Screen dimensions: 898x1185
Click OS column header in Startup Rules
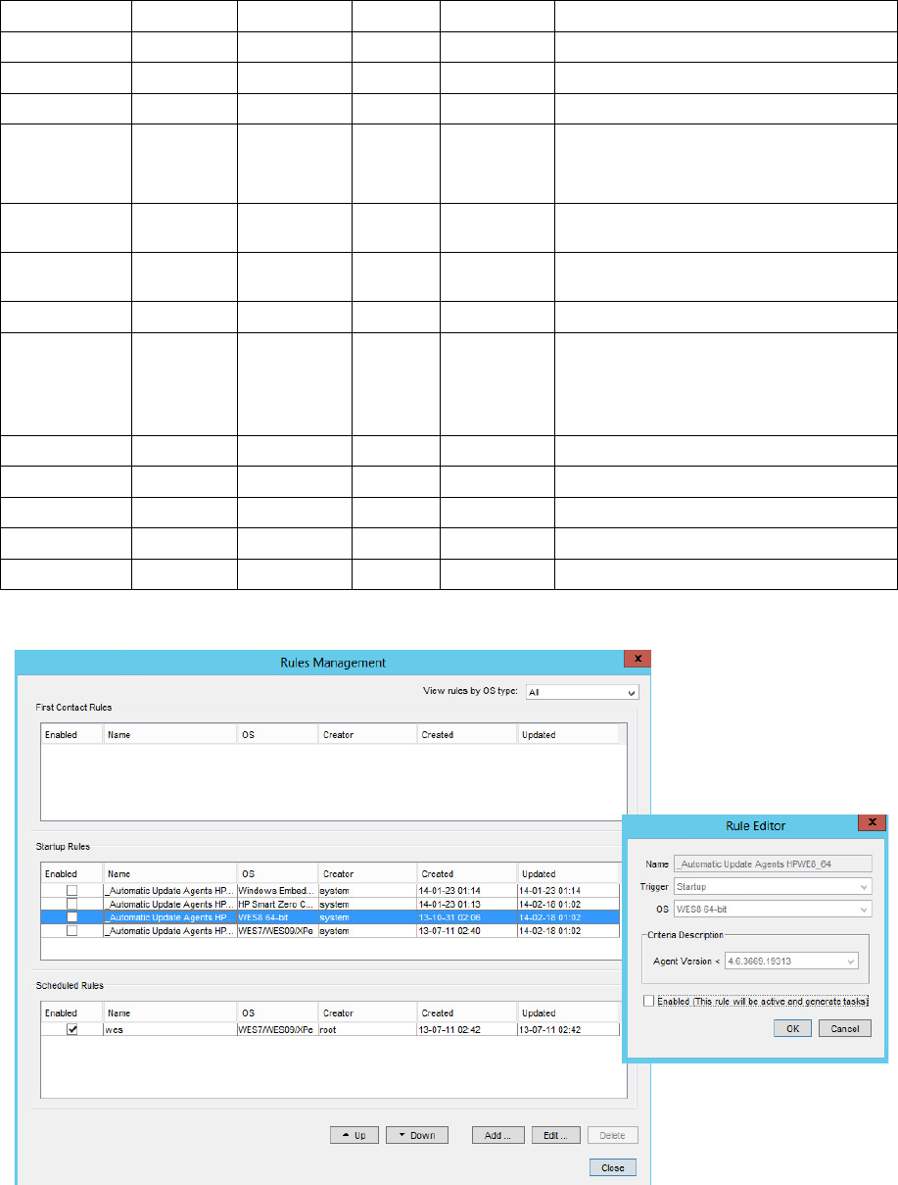tap(277, 873)
